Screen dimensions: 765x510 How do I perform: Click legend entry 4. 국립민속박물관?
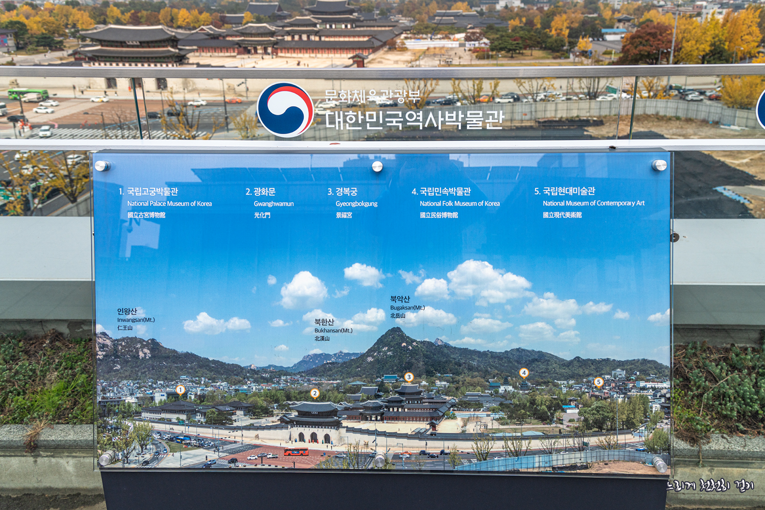click(441, 192)
